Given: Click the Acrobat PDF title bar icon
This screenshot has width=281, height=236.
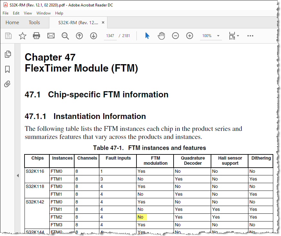Looking at the screenshot, I should (x=5, y=5).
